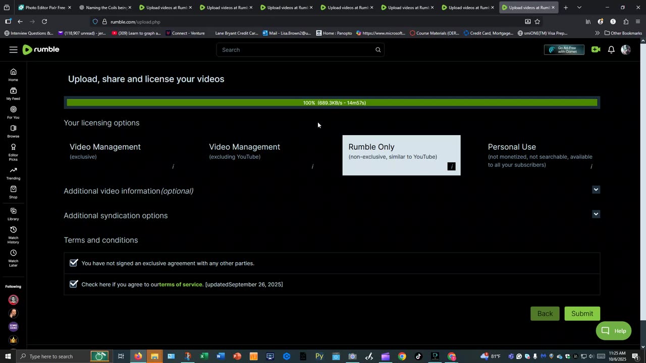Open the first followed channel avatar
This screenshot has width=646, height=363.
pyautogui.click(x=13, y=300)
